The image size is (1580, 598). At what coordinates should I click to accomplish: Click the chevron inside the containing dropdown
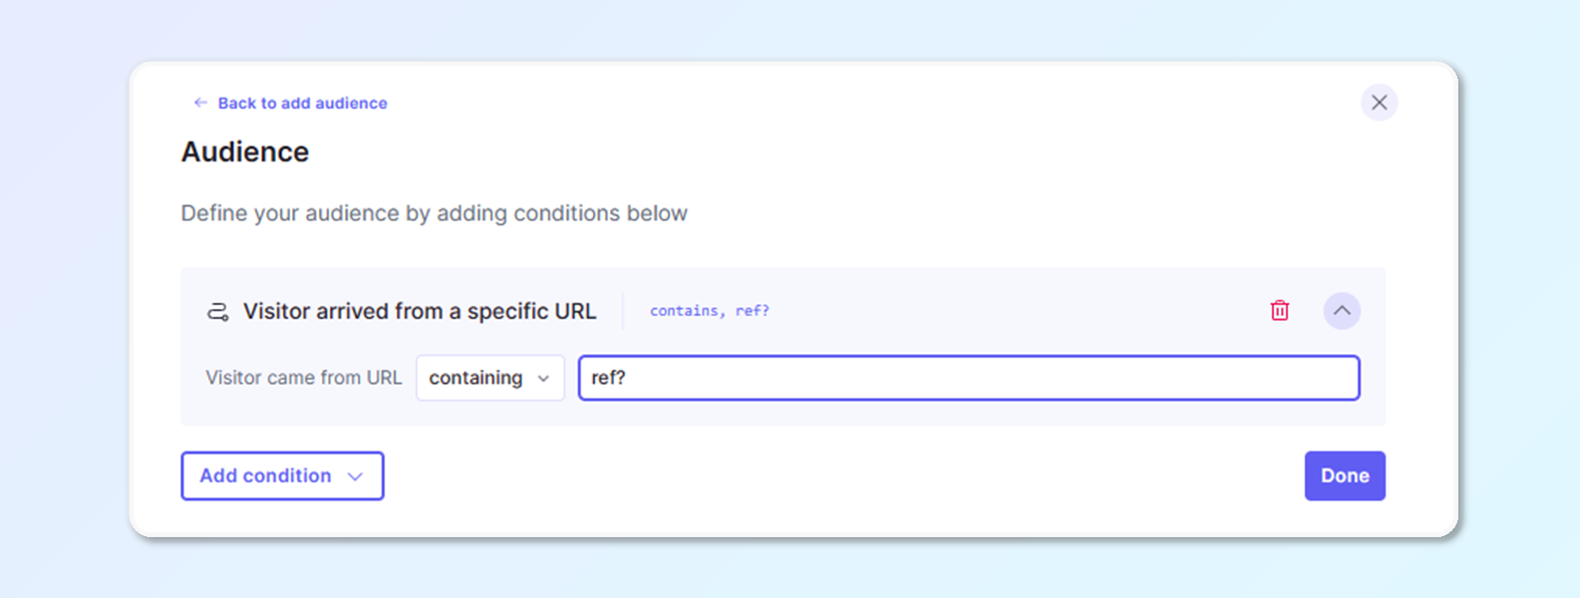tap(543, 379)
